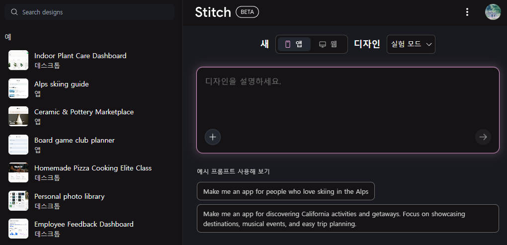Switch design type to 앱 (mobile app)
Screen dimensions: 507x245
(x=294, y=44)
